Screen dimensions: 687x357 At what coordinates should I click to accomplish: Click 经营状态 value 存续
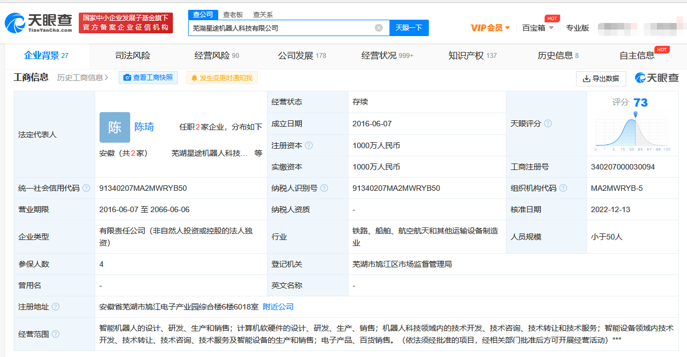click(360, 102)
